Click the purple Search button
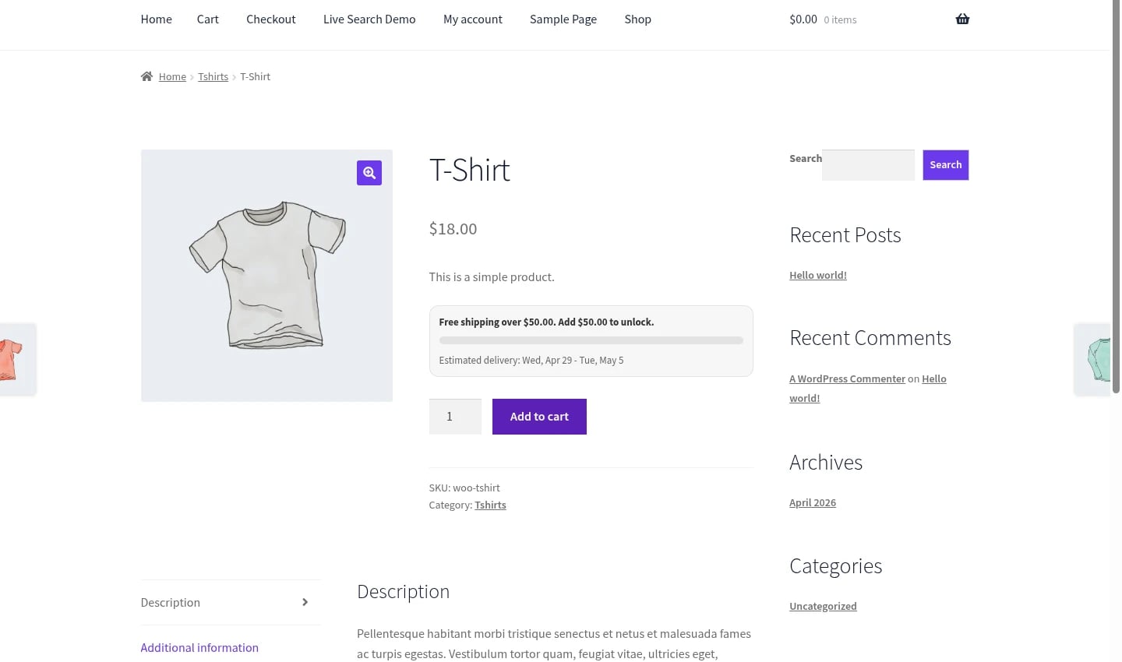The width and height of the screenshot is (1122, 662). click(x=946, y=165)
